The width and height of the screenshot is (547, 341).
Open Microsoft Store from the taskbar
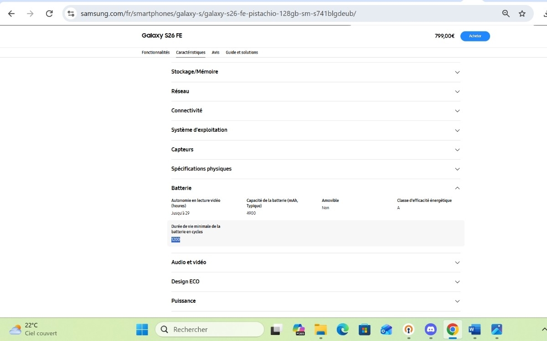(x=365, y=330)
